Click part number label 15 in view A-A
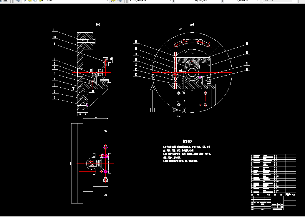Image resolution: width=305 pixels, height=217 pixels. (136, 60)
